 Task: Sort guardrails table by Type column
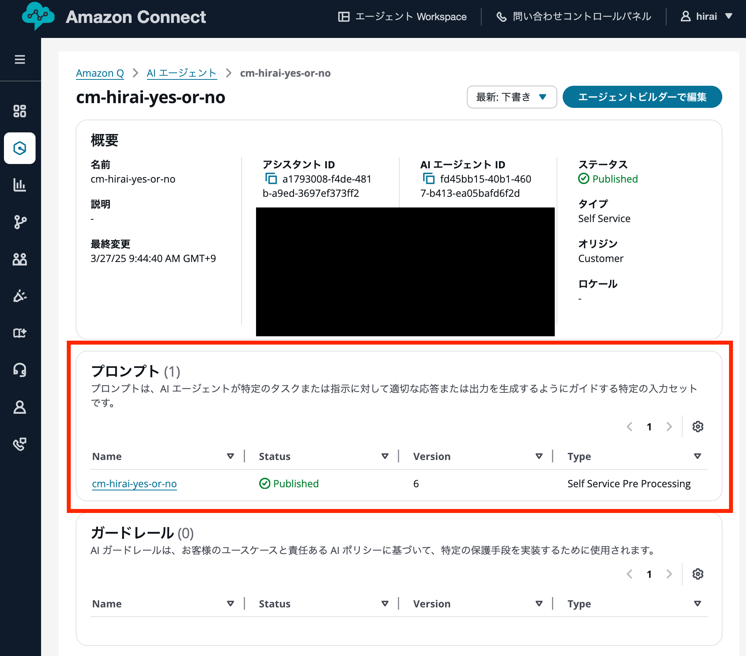click(697, 604)
